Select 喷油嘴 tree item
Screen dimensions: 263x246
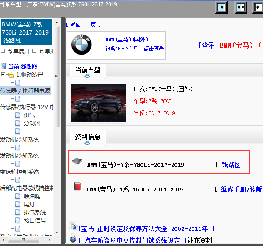pyautogui.click(x=32, y=196)
